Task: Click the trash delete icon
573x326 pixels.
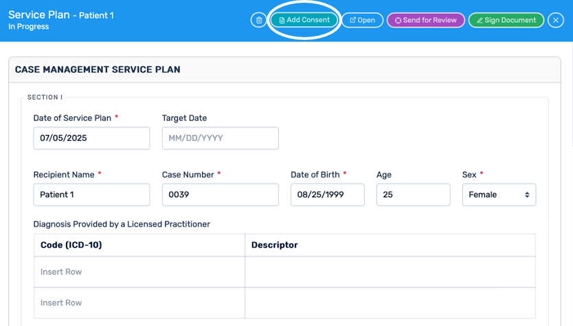Action: 258,21
